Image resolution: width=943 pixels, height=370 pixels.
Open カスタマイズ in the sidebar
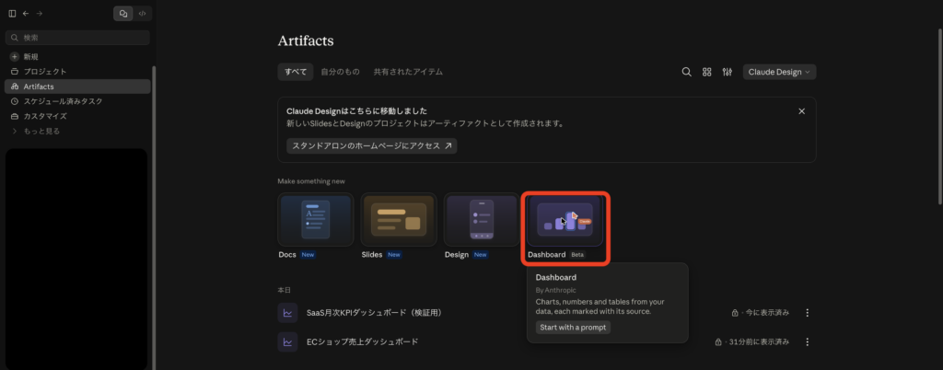pos(77,116)
